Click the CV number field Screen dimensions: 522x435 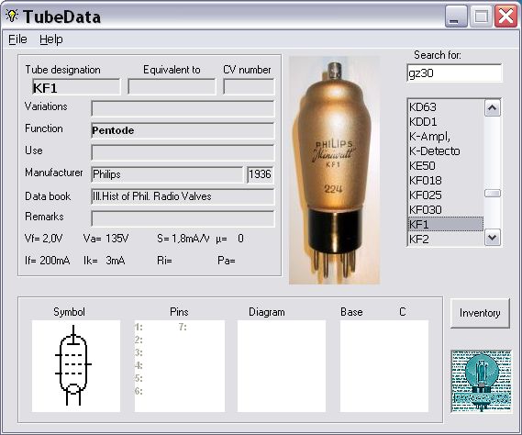(249, 87)
